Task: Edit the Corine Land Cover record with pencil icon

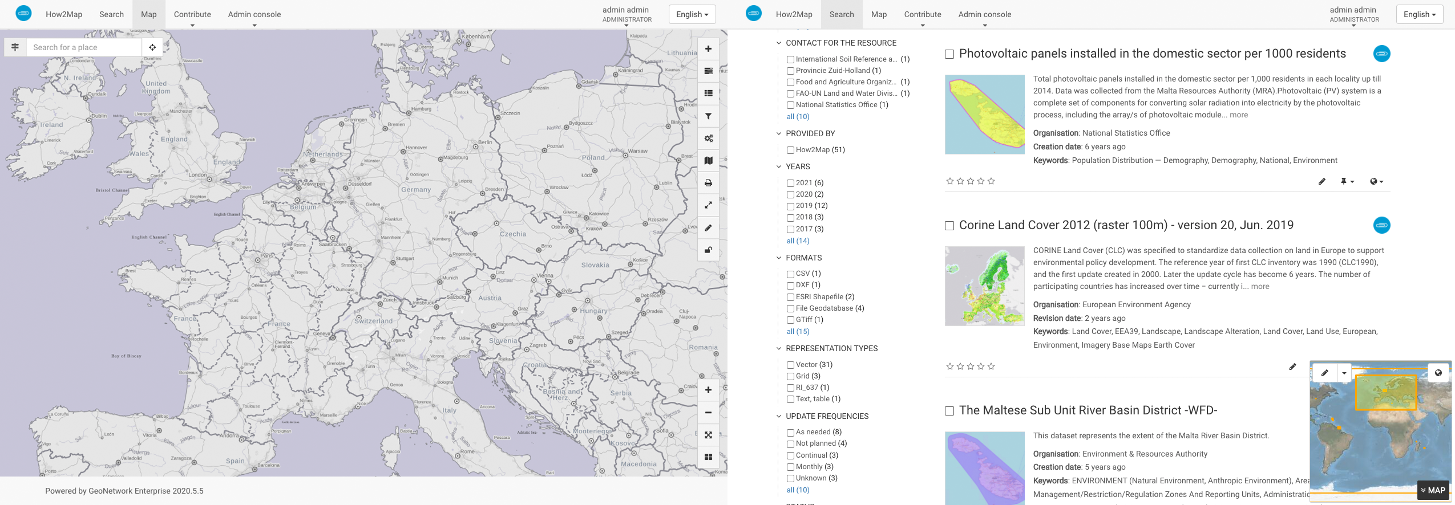Action: [x=1292, y=366]
